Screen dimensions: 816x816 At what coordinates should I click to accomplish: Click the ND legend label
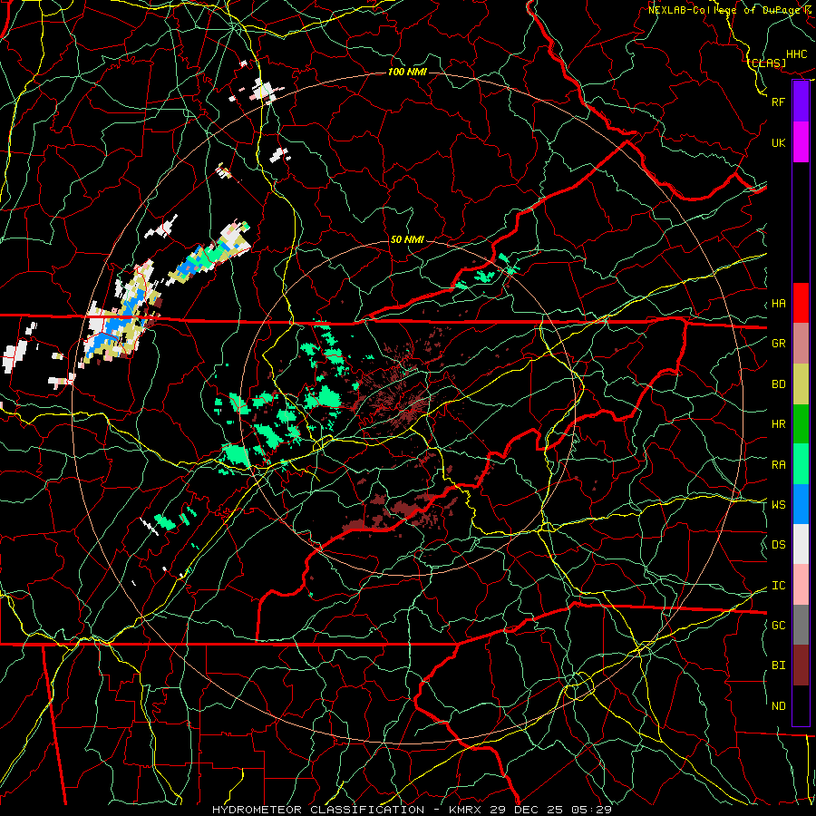[779, 706]
